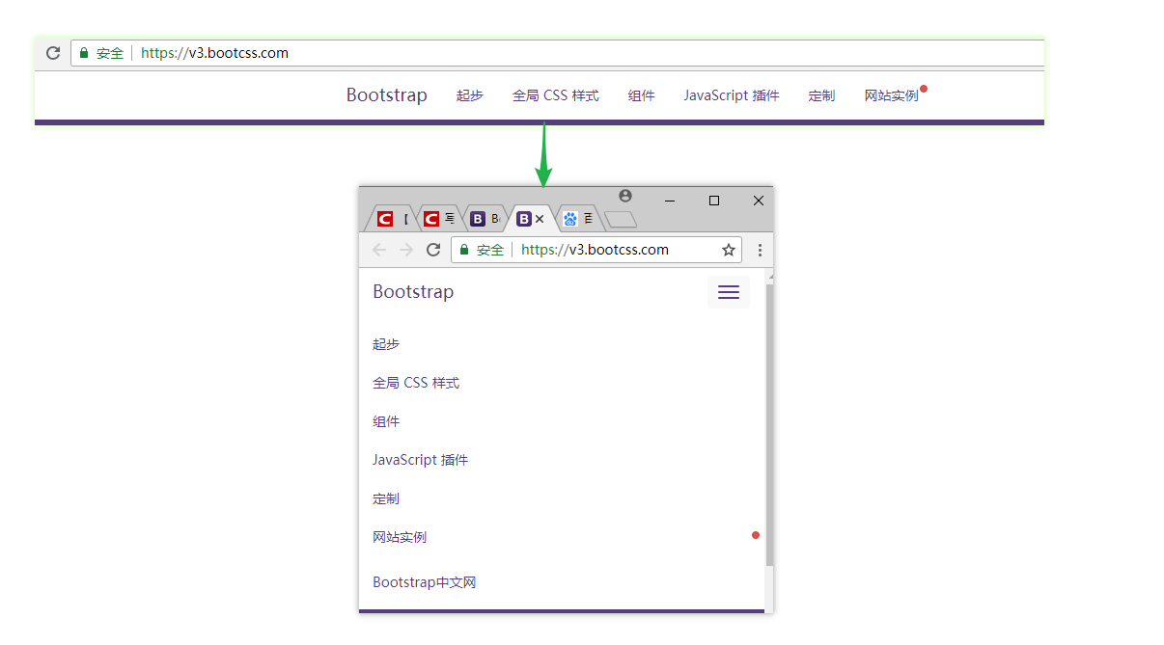Open a new tab in small browser
Screen dimensions: 1164x645
tap(621, 220)
